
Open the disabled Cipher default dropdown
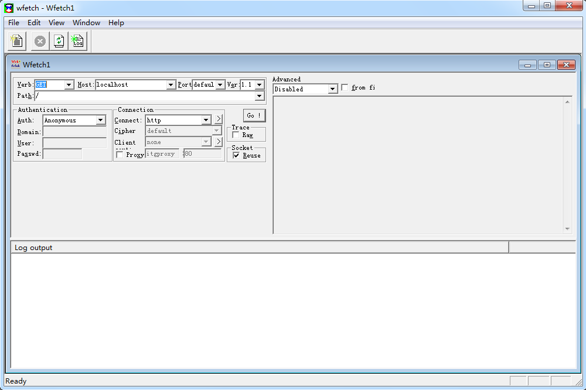(216, 131)
